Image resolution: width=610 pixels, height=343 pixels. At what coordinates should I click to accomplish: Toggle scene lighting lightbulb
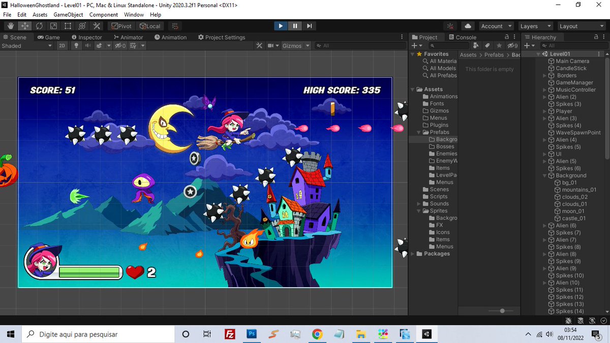76,46
